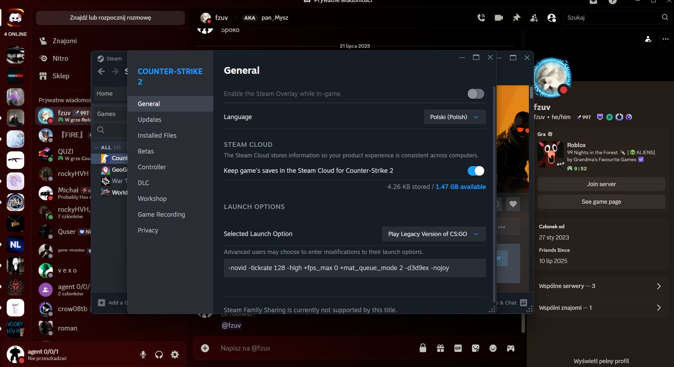Screen dimensions: 674x367
Task: Open the Selected Launch Option dropdown
Action: (x=434, y=234)
